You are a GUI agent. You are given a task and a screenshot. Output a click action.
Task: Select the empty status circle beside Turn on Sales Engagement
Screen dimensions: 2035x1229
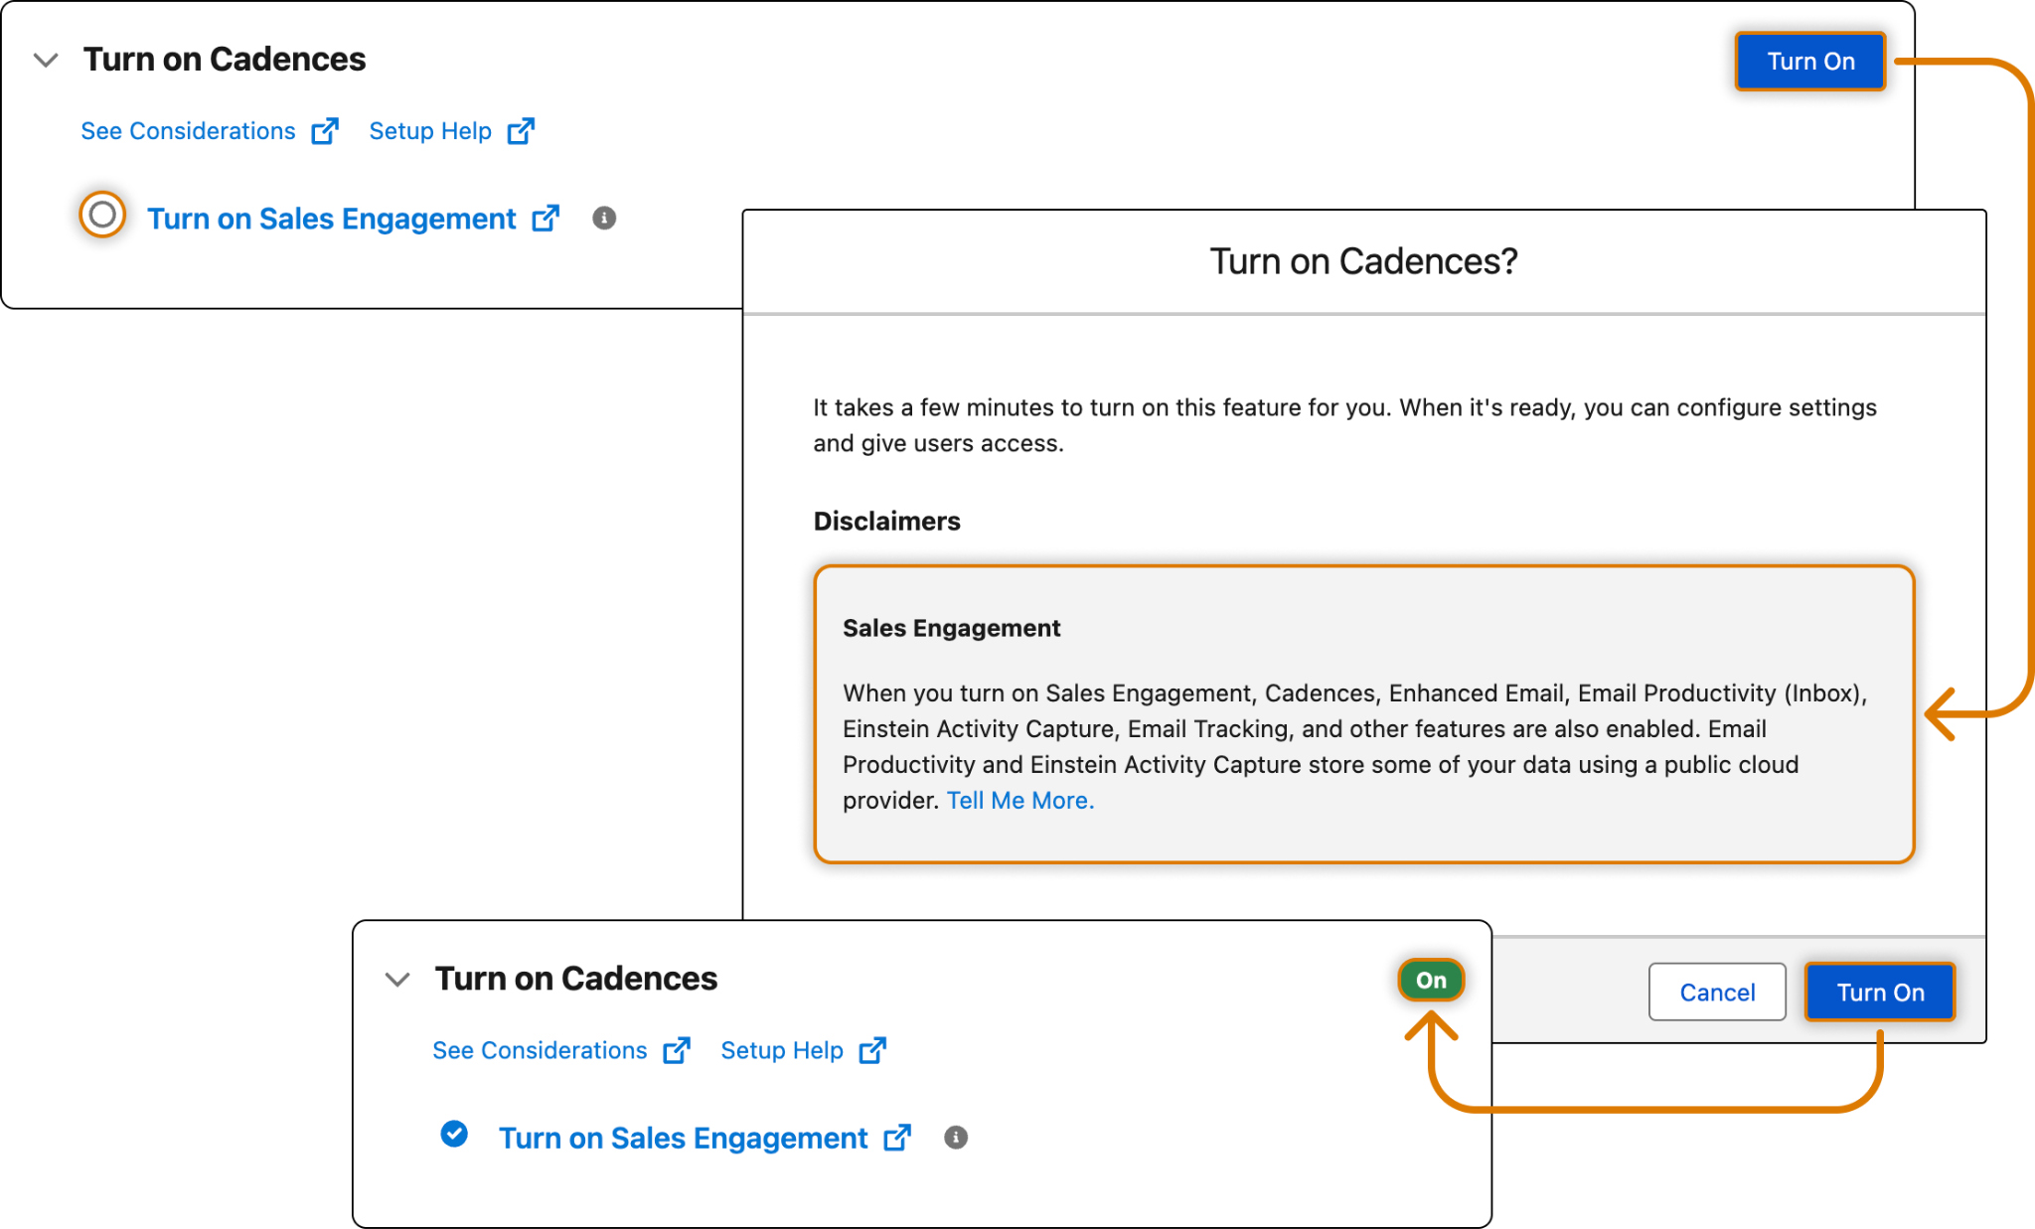[x=102, y=215]
